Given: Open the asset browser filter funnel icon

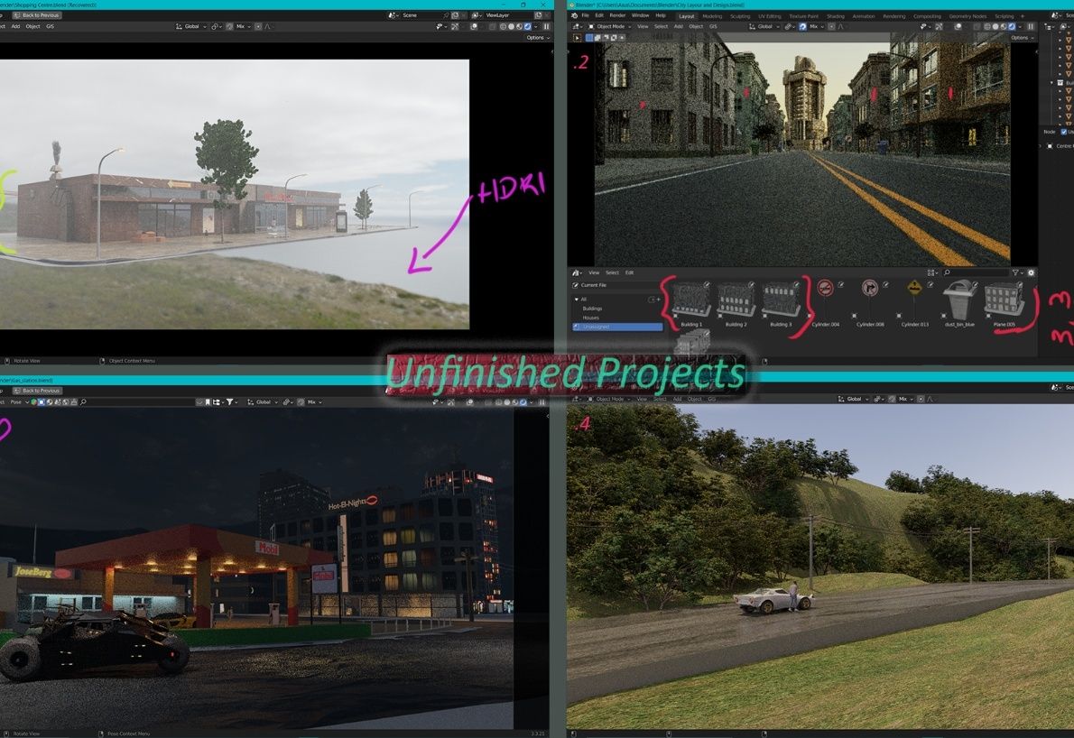Looking at the screenshot, I should tap(1016, 272).
